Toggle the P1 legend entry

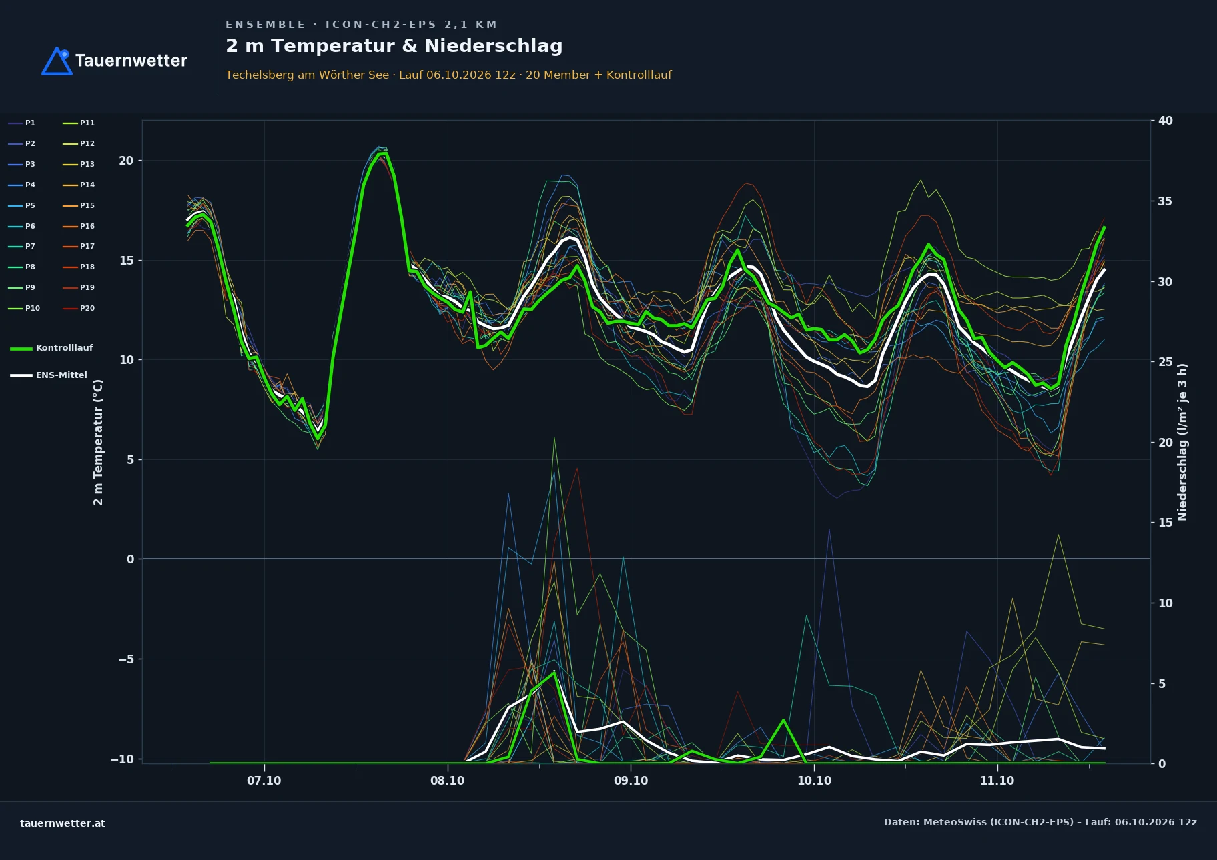(22, 123)
